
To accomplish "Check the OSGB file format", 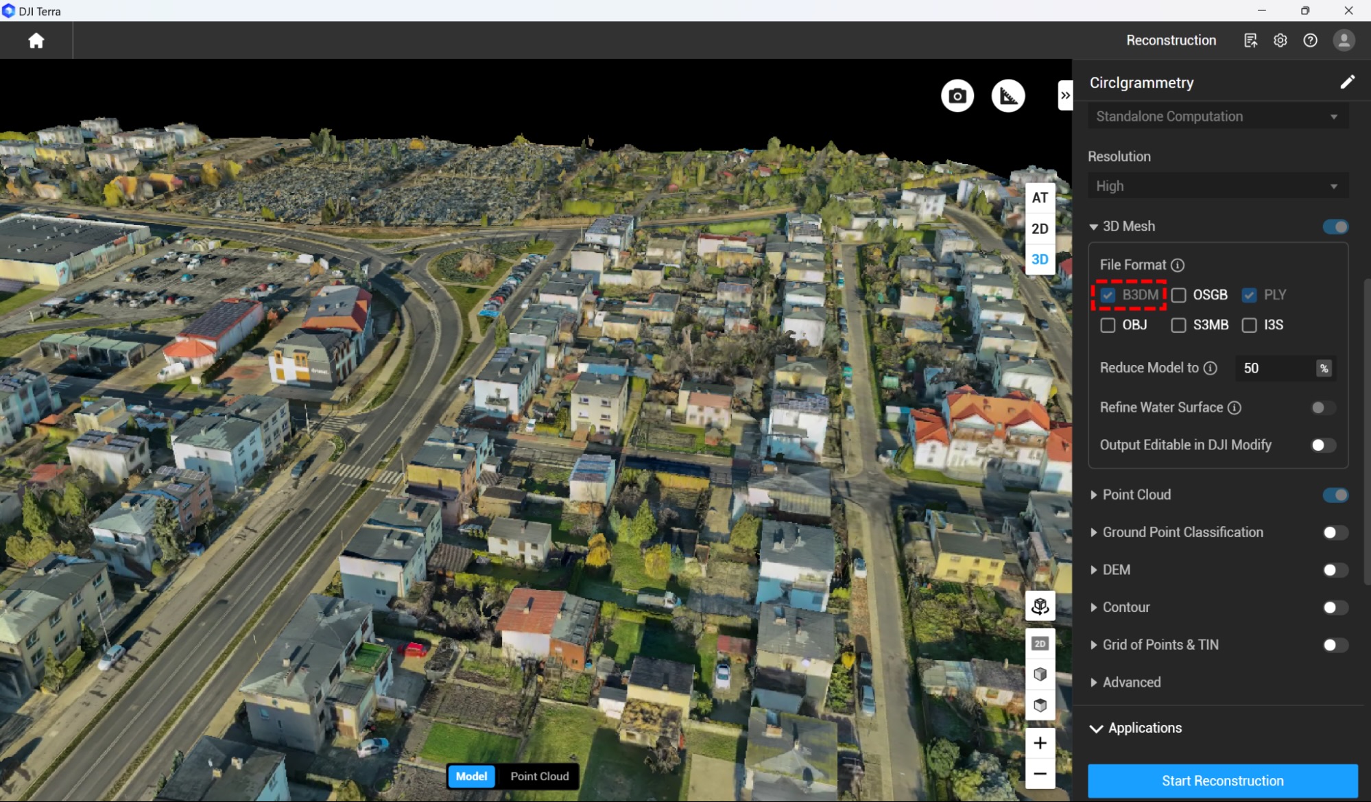I will click(x=1178, y=295).
